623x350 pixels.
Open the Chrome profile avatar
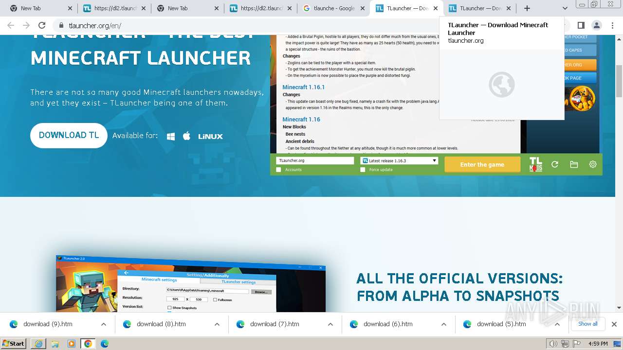(x=596, y=25)
